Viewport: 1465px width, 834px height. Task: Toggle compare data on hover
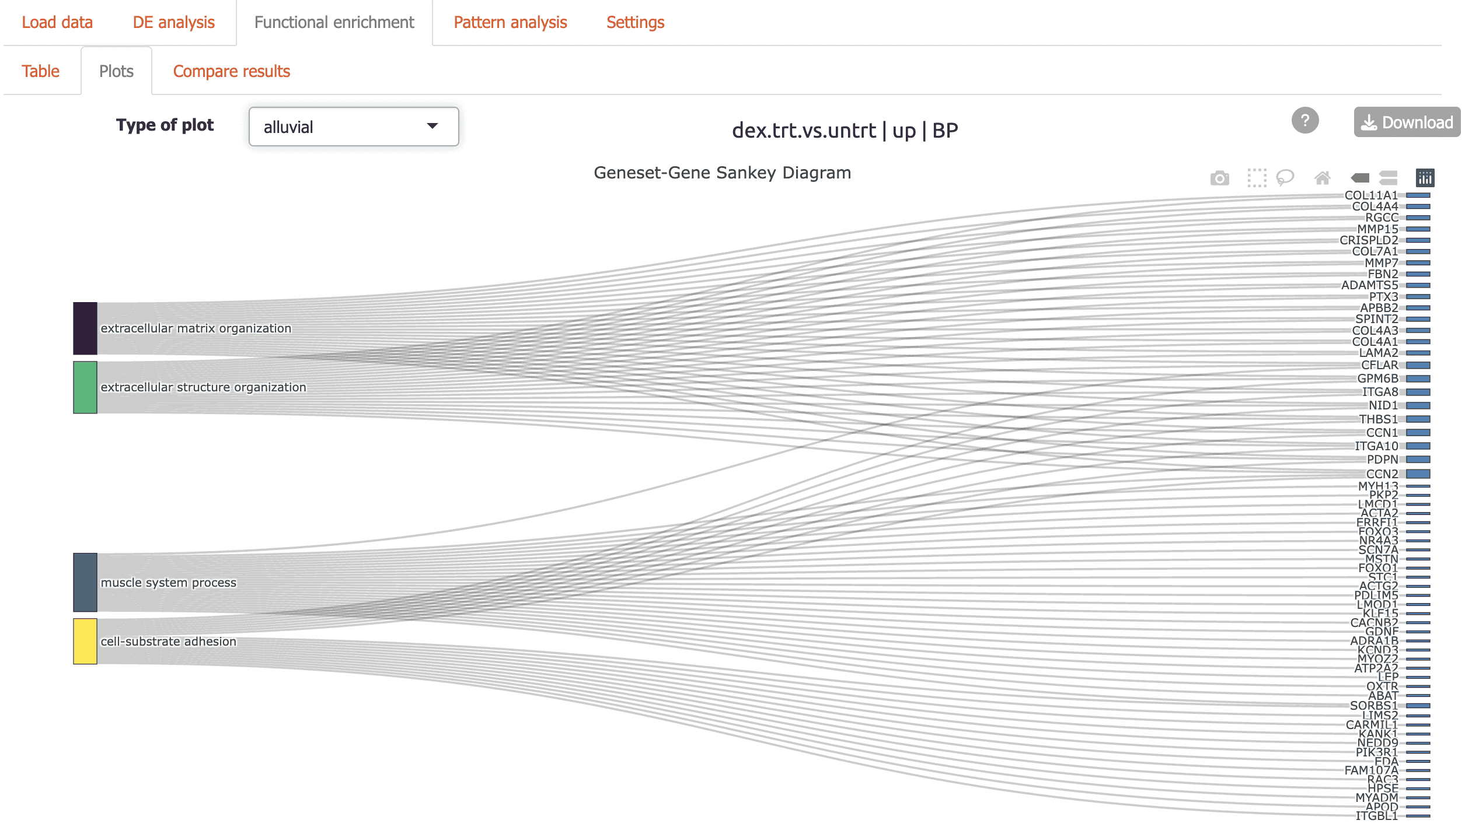coord(1388,178)
